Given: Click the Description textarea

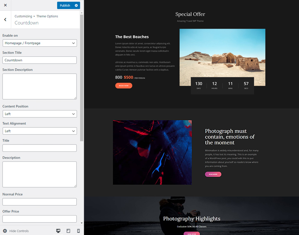Looking at the screenshot, I should tap(40, 175).
